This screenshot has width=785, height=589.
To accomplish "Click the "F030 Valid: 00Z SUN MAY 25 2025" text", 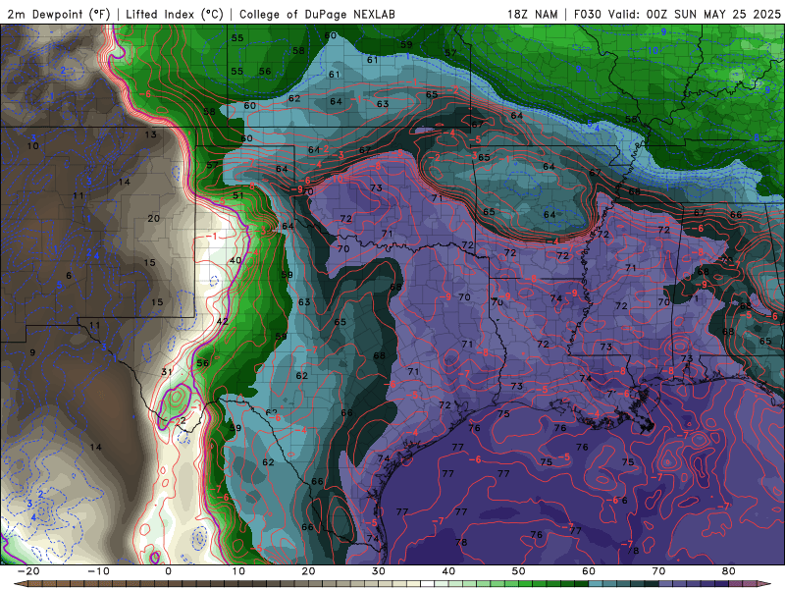I will coord(677,14).
